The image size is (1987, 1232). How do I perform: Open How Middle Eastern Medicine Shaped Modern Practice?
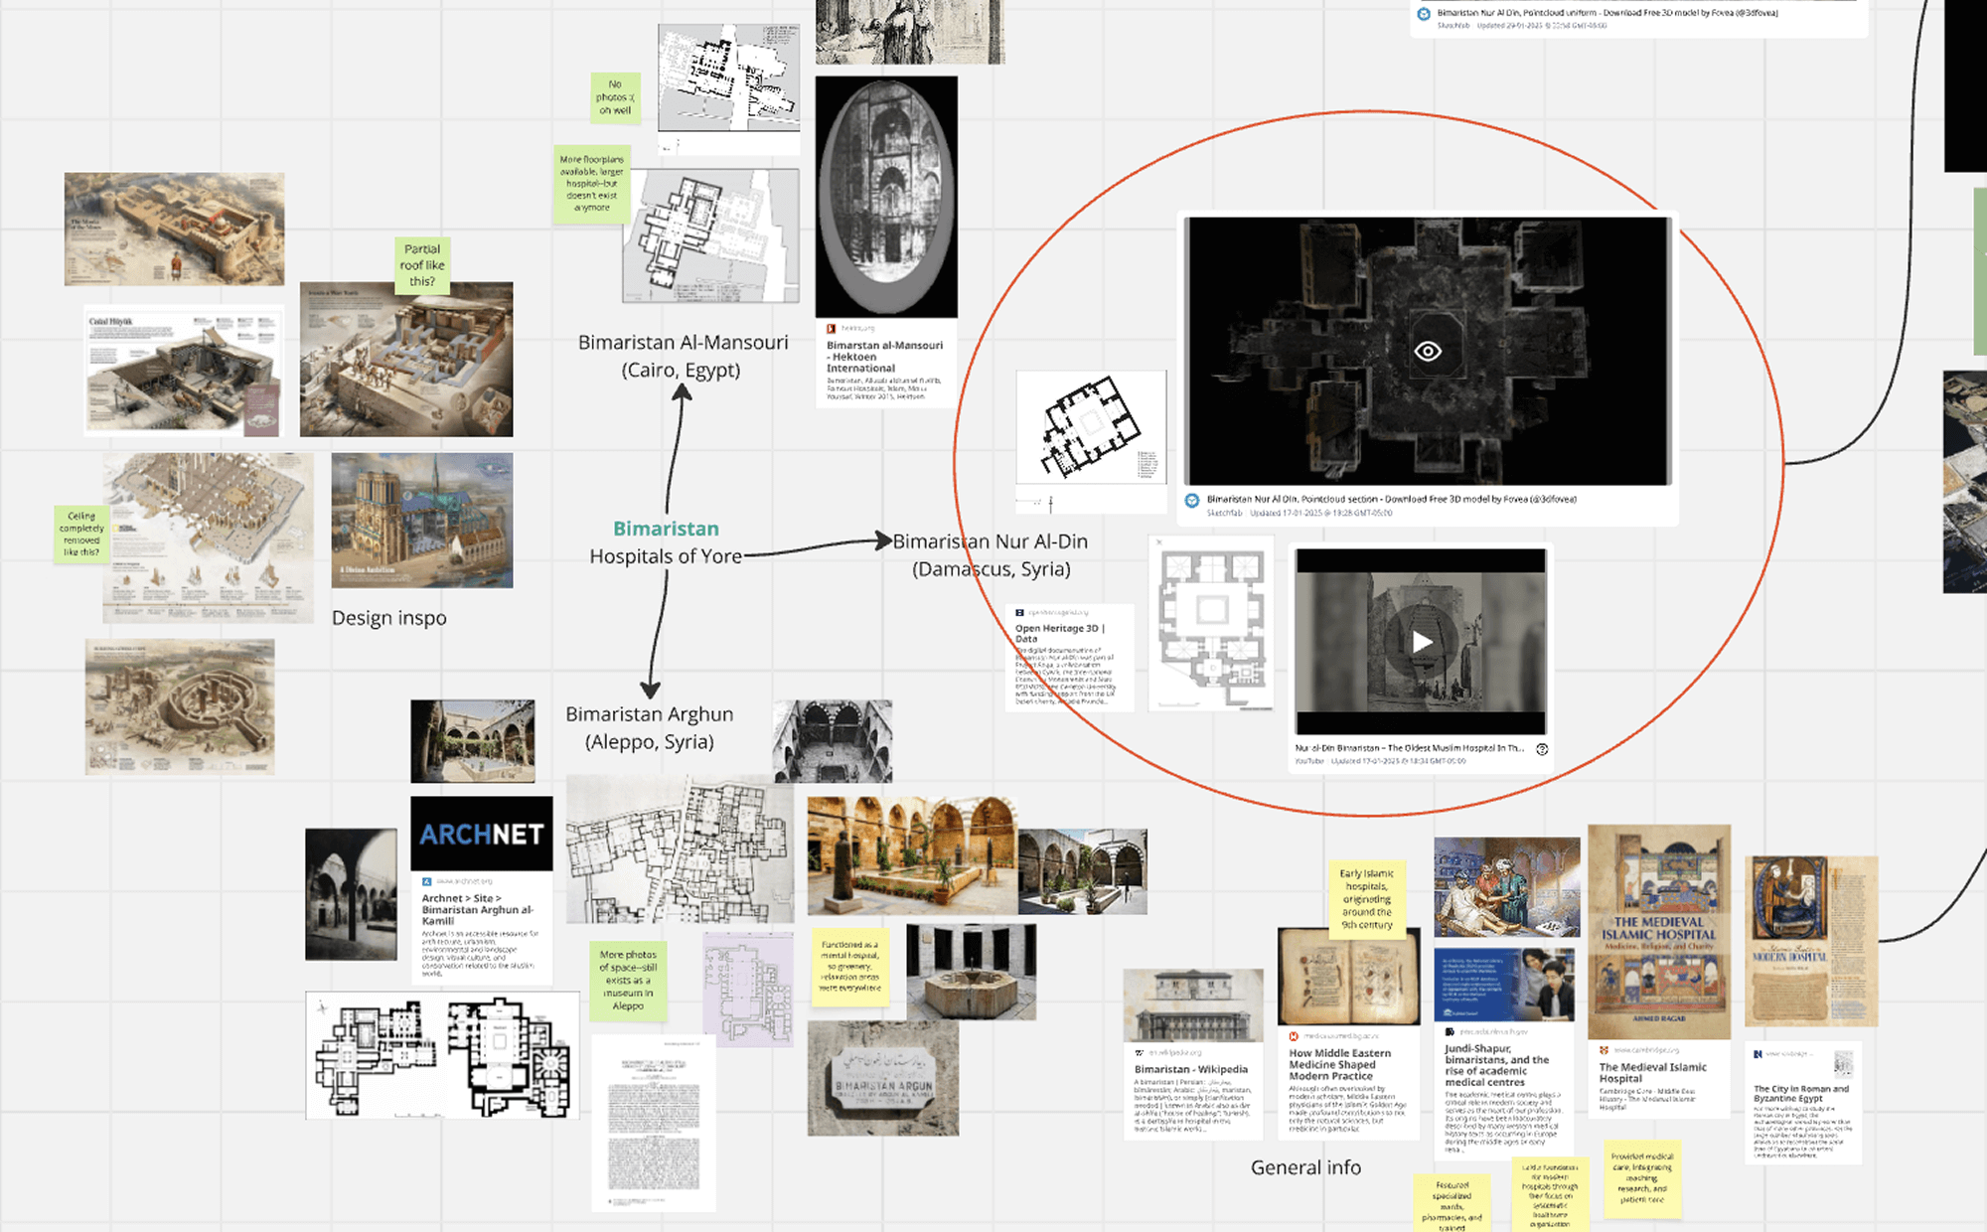click(x=1339, y=1064)
